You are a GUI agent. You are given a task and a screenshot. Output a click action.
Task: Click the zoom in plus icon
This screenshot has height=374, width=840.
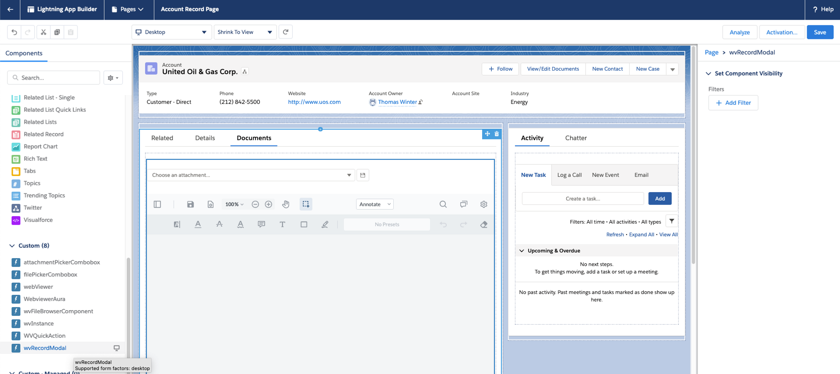coord(269,204)
